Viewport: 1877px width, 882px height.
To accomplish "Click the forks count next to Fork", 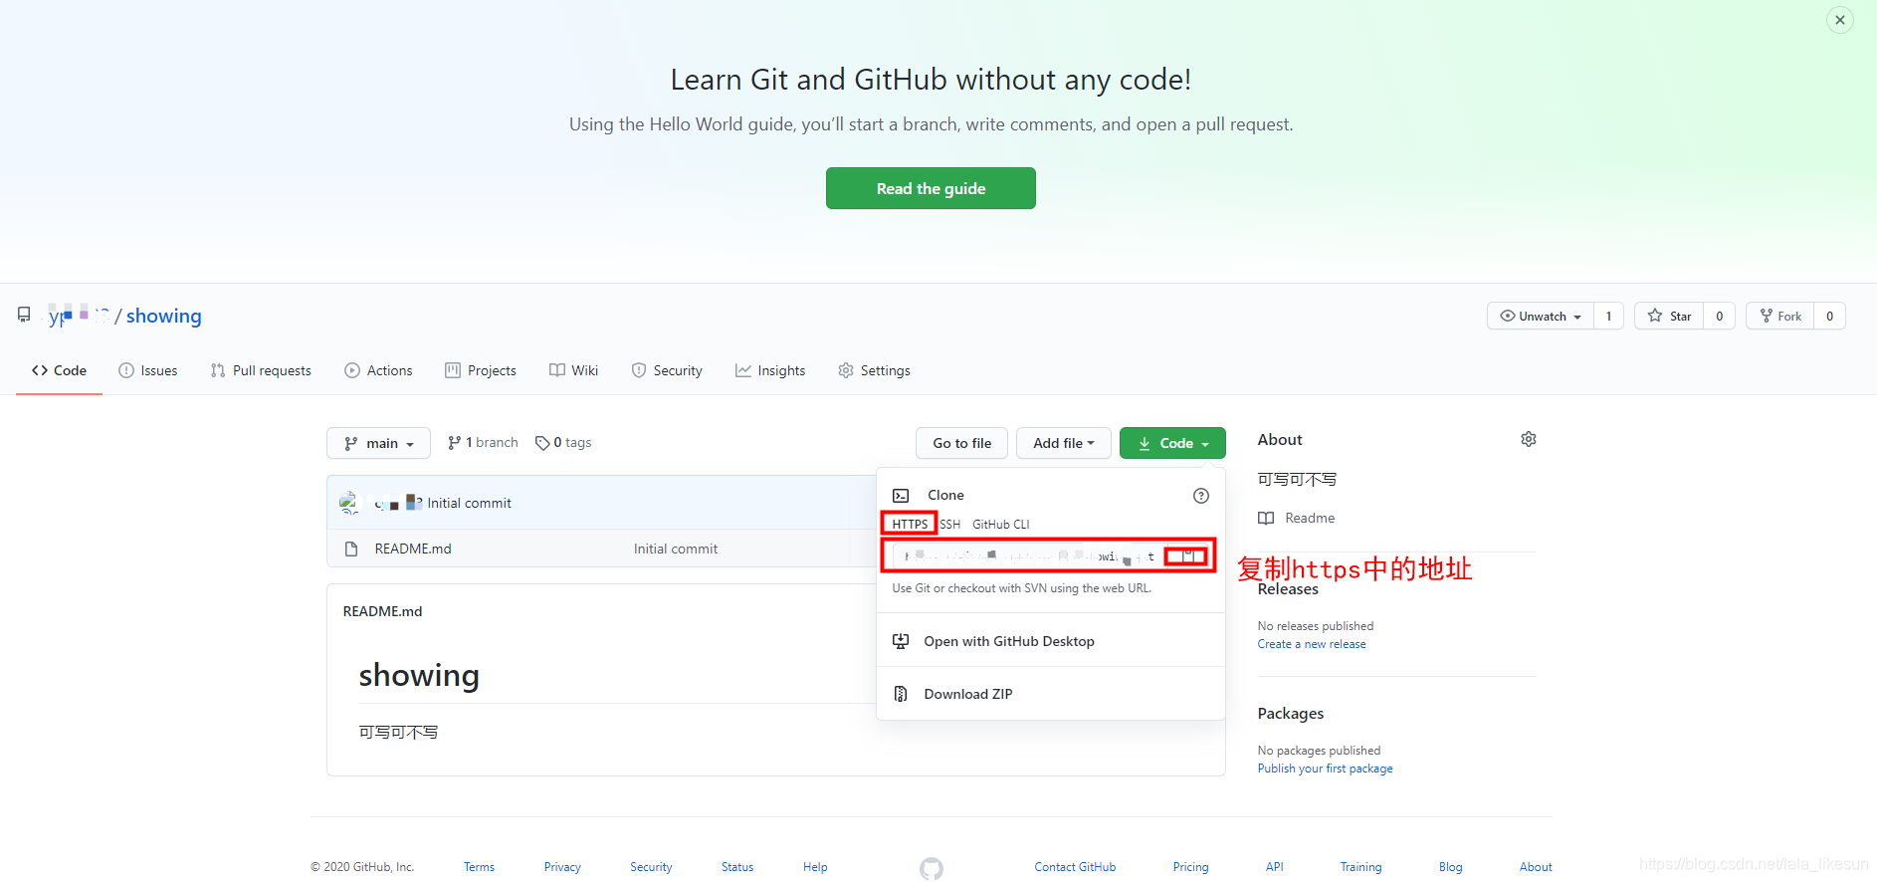I will [1830, 316].
